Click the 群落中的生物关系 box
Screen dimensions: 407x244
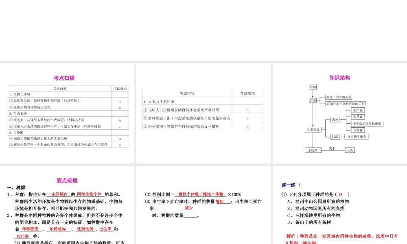339,97
